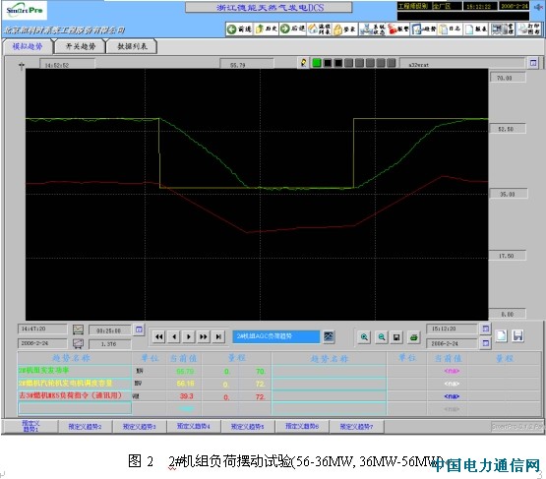Switch to the 数据列表 tab
This screenshot has height=479, width=546.
132,46
